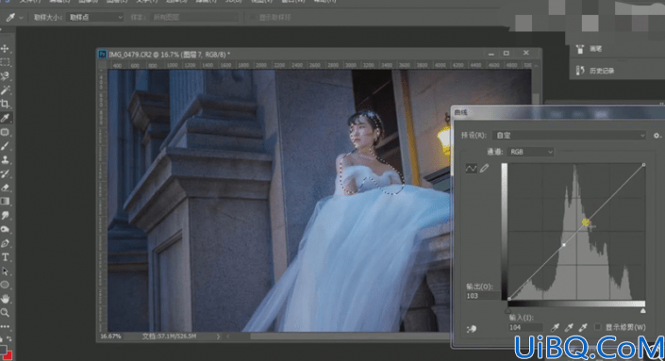Select the Ellipse shape tool
The image size is (665, 361).
pyautogui.click(x=5, y=285)
